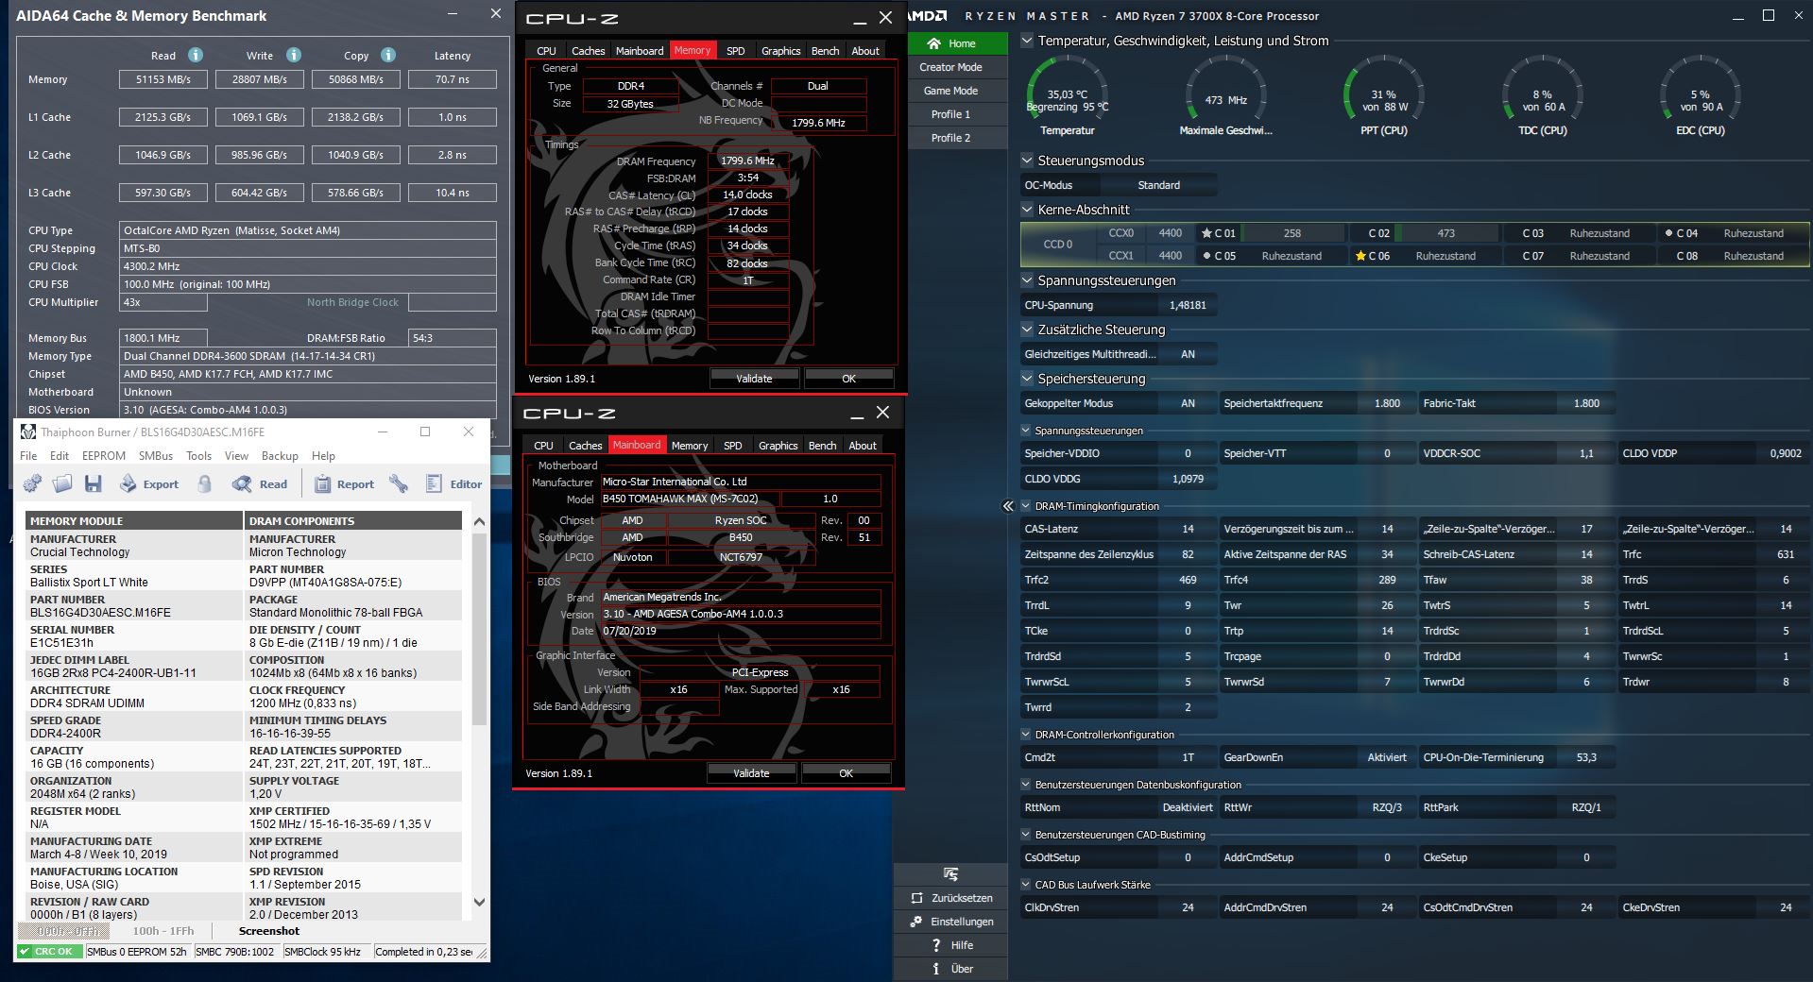Click the Thaiphoon Burner scrollbar down arrow

tap(479, 902)
